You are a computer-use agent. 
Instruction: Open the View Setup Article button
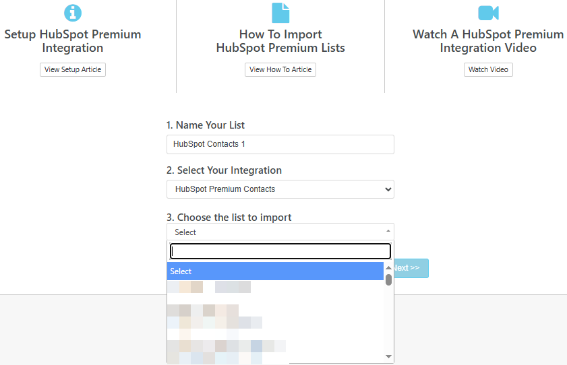73,69
